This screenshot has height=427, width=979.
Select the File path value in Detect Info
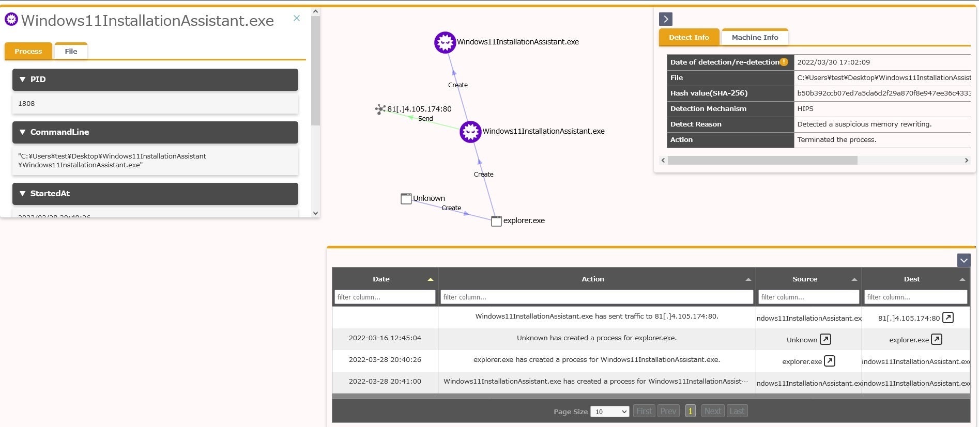884,77
